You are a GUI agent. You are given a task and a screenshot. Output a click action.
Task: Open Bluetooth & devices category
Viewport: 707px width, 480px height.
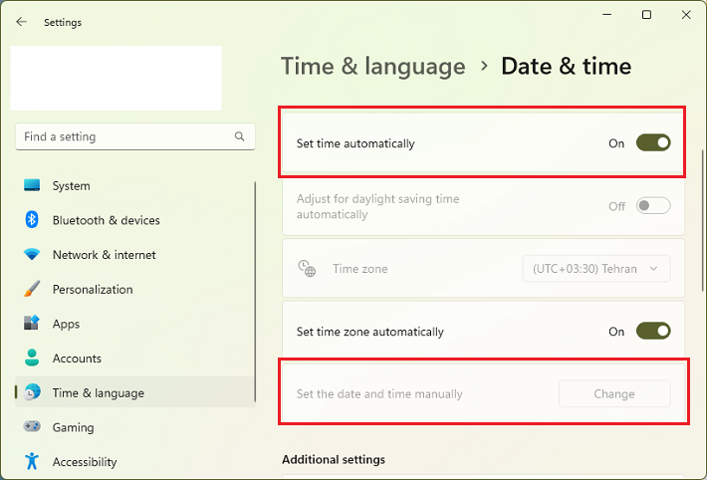point(134,220)
